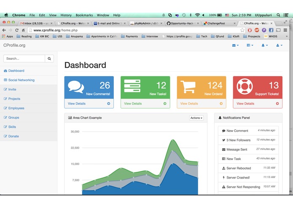Open Social Networking in sidebar
Viewport: 293px width, 208px height.
pyautogui.click(x=29, y=80)
